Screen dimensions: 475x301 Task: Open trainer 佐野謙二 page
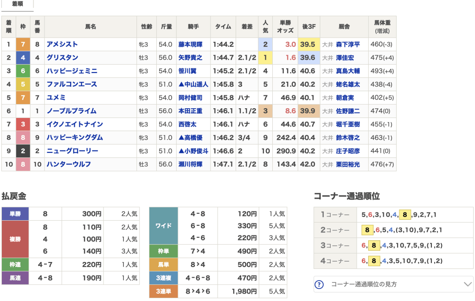click(x=348, y=111)
